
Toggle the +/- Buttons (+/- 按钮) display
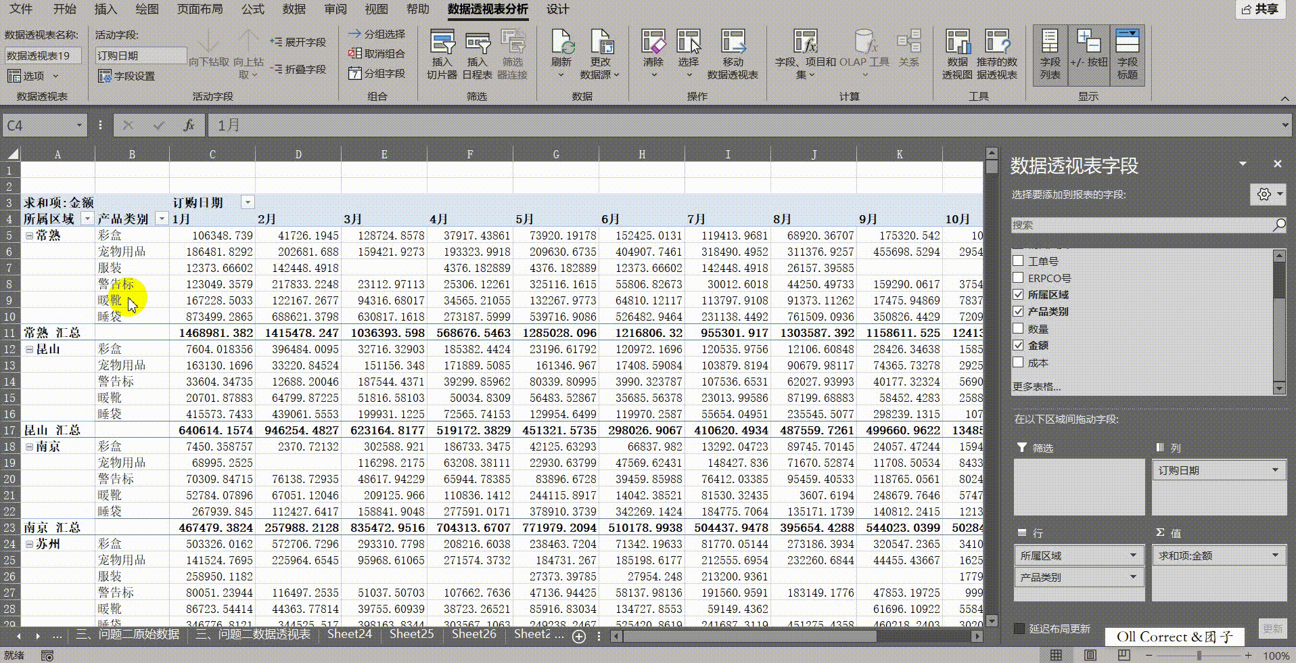[x=1088, y=55]
